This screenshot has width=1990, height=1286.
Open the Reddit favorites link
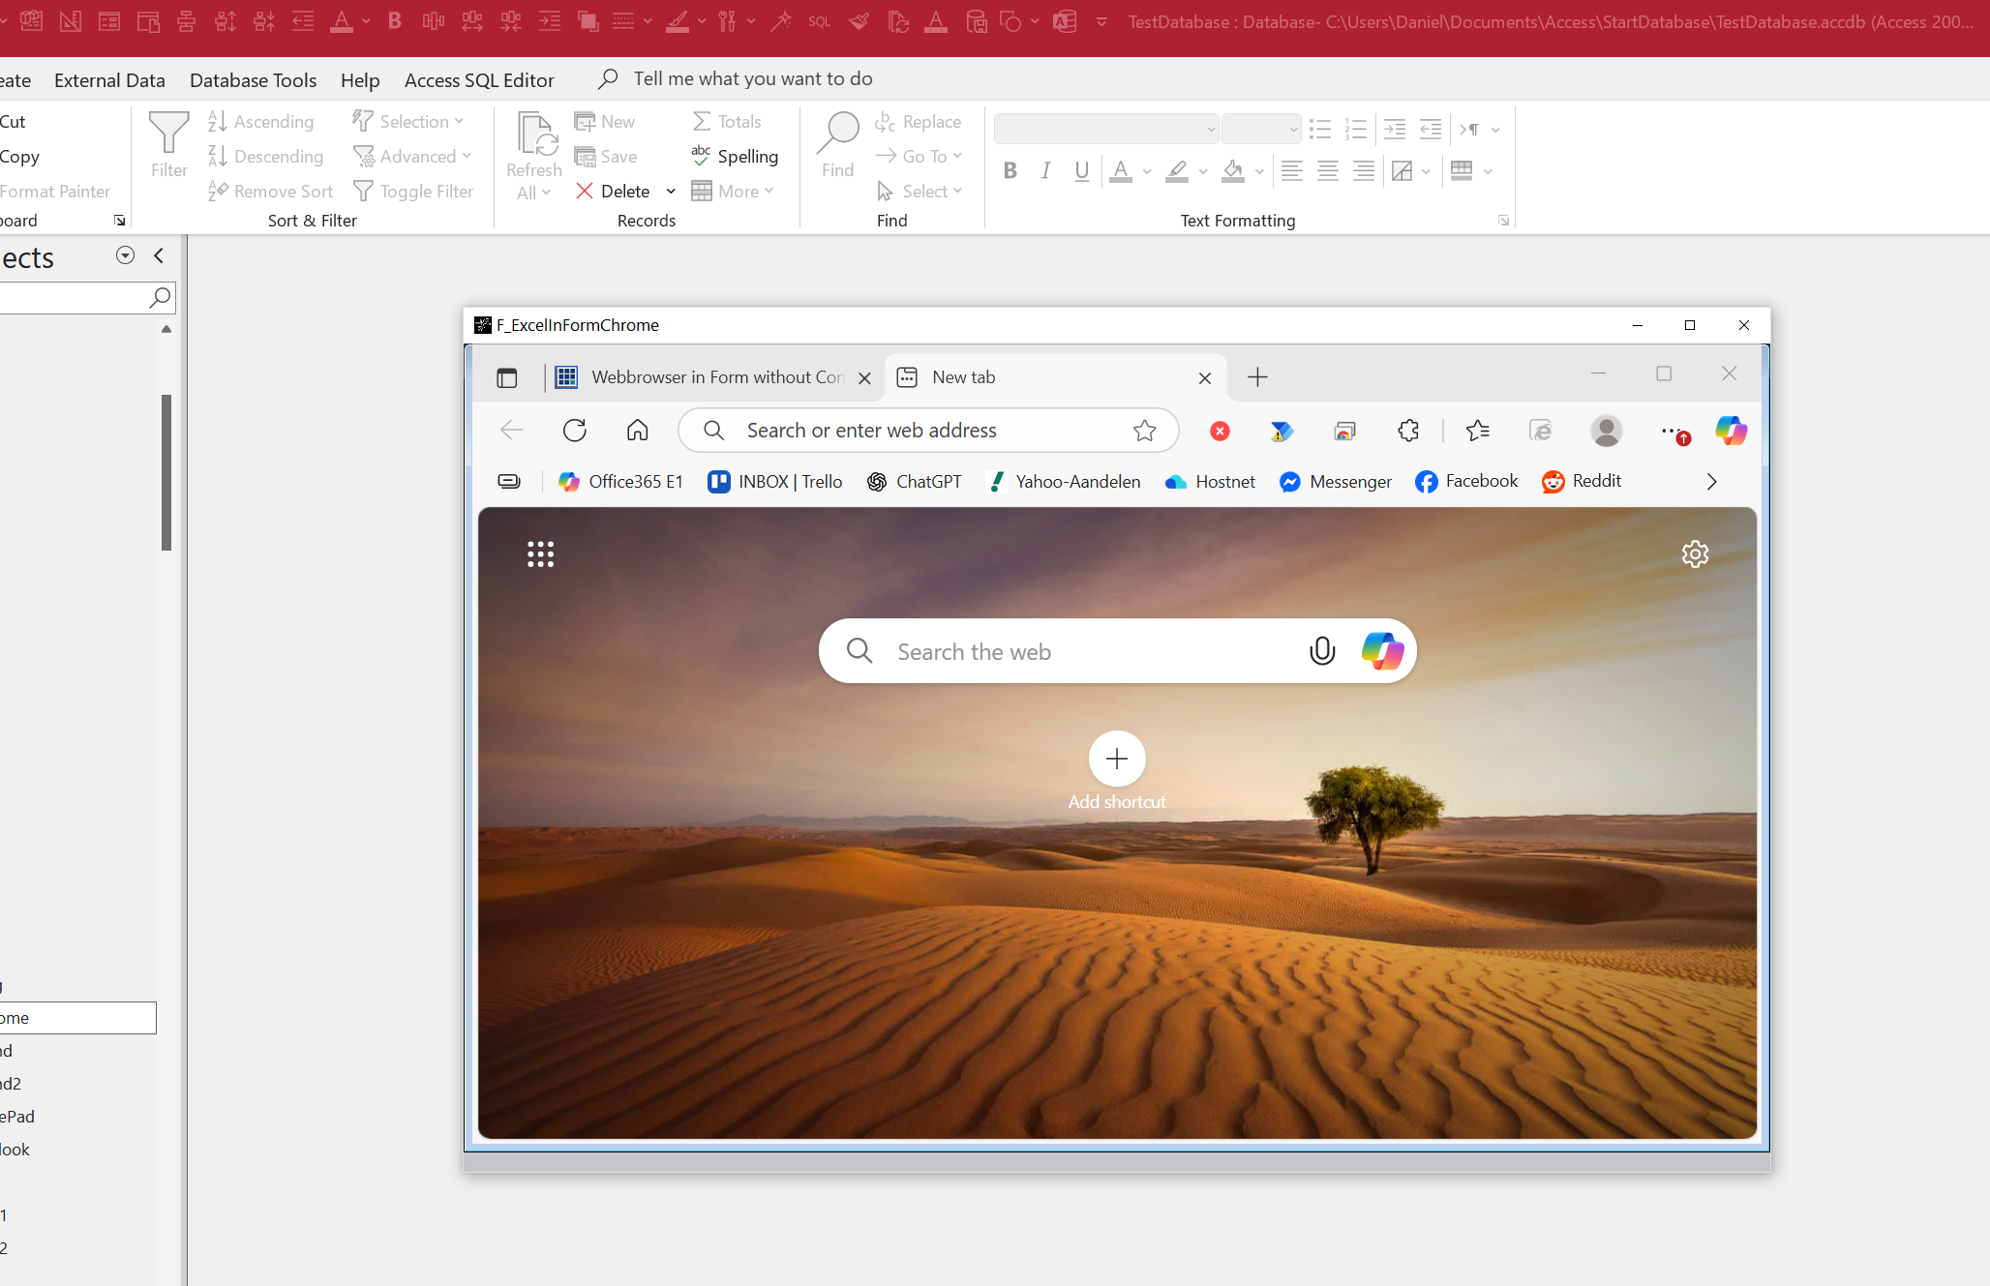pyautogui.click(x=1582, y=481)
